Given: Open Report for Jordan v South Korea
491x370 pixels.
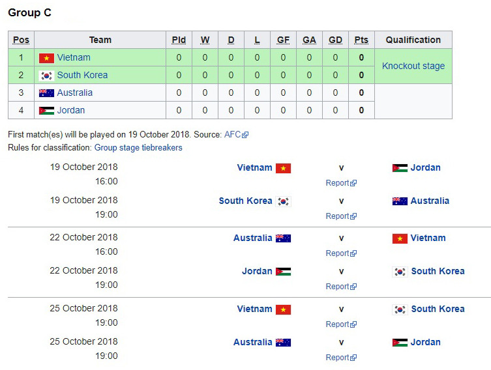Looking at the screenshot, I should coord(338,287).
